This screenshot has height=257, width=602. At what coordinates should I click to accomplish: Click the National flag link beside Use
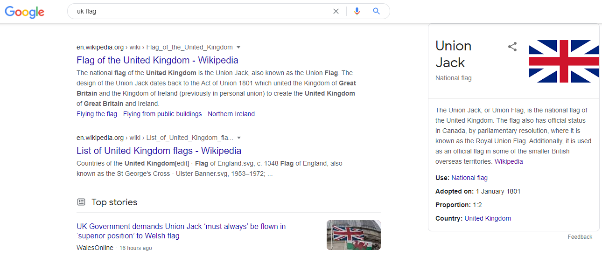click(469, 178)
